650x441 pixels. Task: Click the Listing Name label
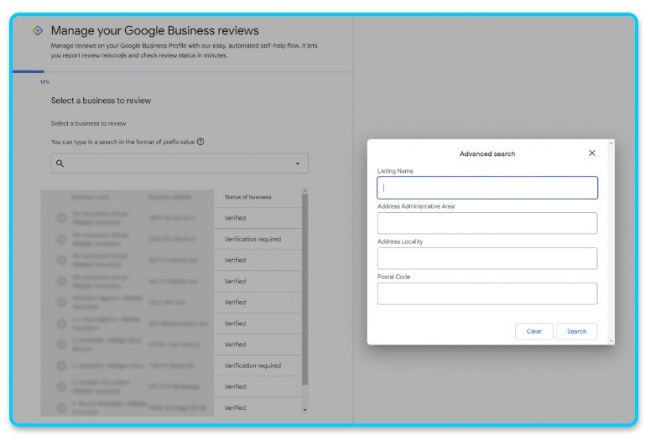pos(395,171)
